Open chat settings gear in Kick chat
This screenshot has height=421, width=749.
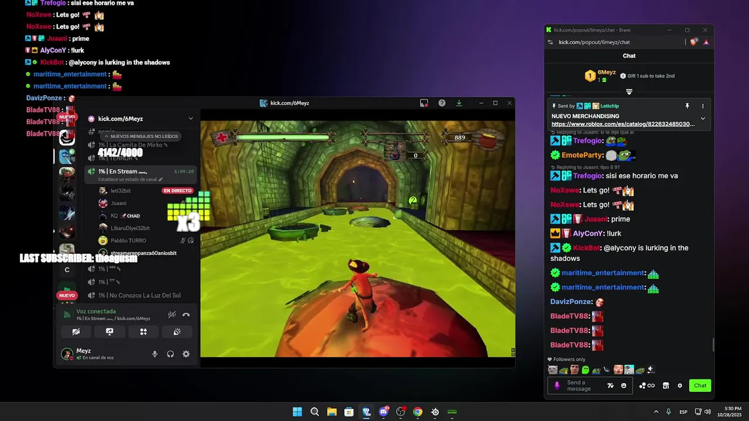679,385
